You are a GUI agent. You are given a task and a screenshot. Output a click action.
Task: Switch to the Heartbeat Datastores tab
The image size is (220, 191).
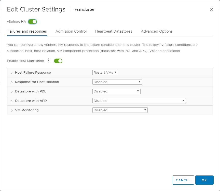(x=114, y=31)
